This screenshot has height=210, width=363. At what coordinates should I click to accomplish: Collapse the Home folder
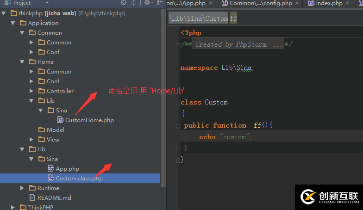pyautogui.click(x=22, y=62)
